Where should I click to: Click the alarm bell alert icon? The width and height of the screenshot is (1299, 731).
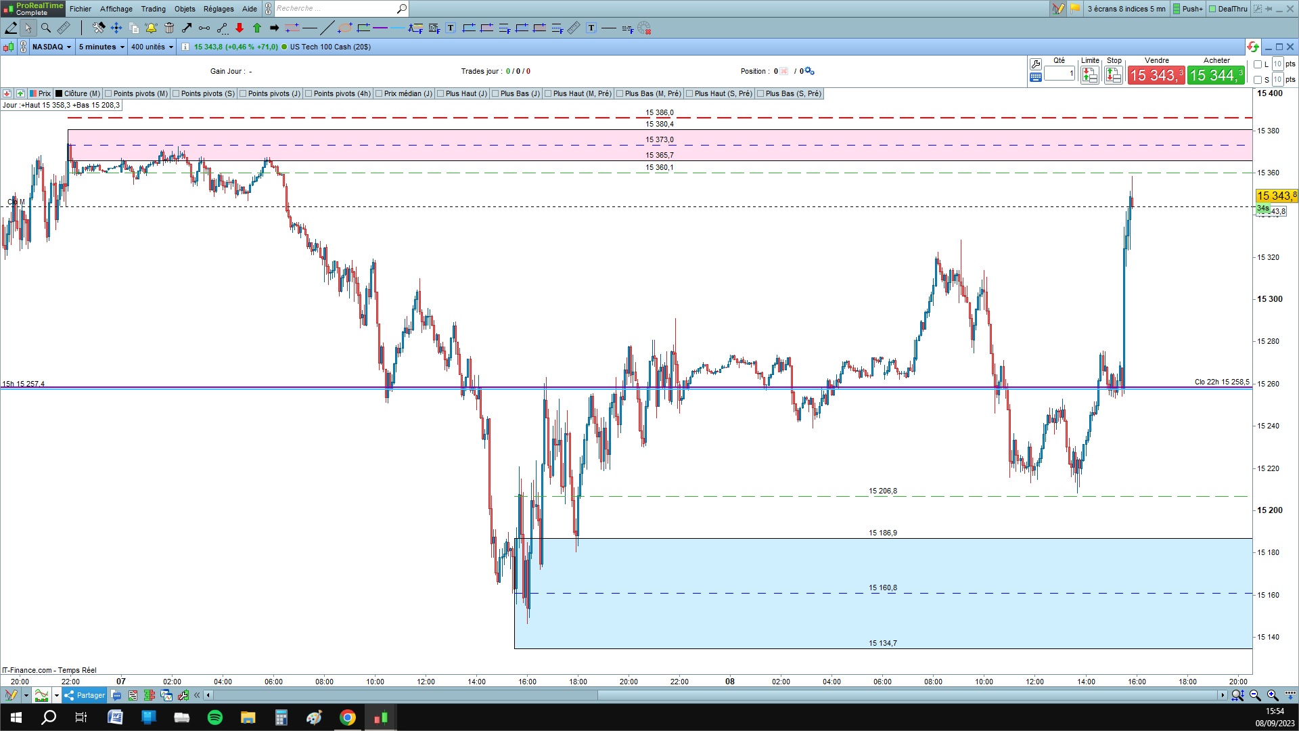151,28
